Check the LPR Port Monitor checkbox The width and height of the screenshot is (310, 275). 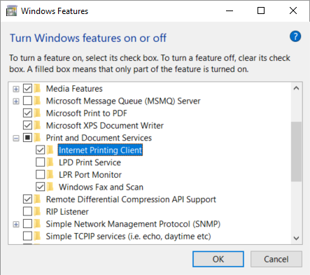click(41, 175)
